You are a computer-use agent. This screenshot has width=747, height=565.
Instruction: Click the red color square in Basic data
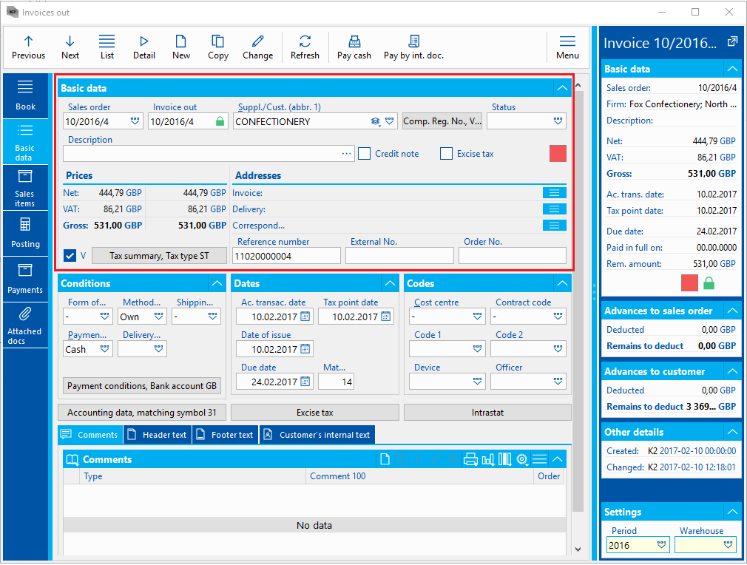558,153
